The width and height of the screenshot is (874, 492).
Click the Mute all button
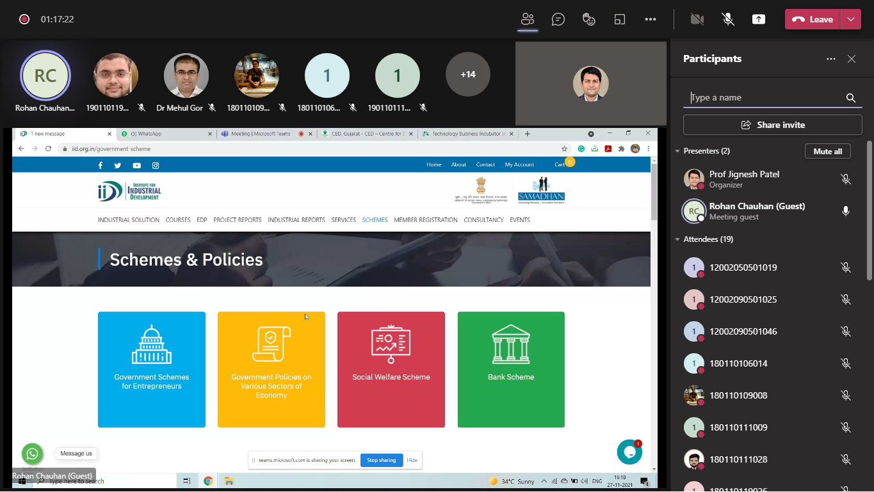(x=827, y=151)
